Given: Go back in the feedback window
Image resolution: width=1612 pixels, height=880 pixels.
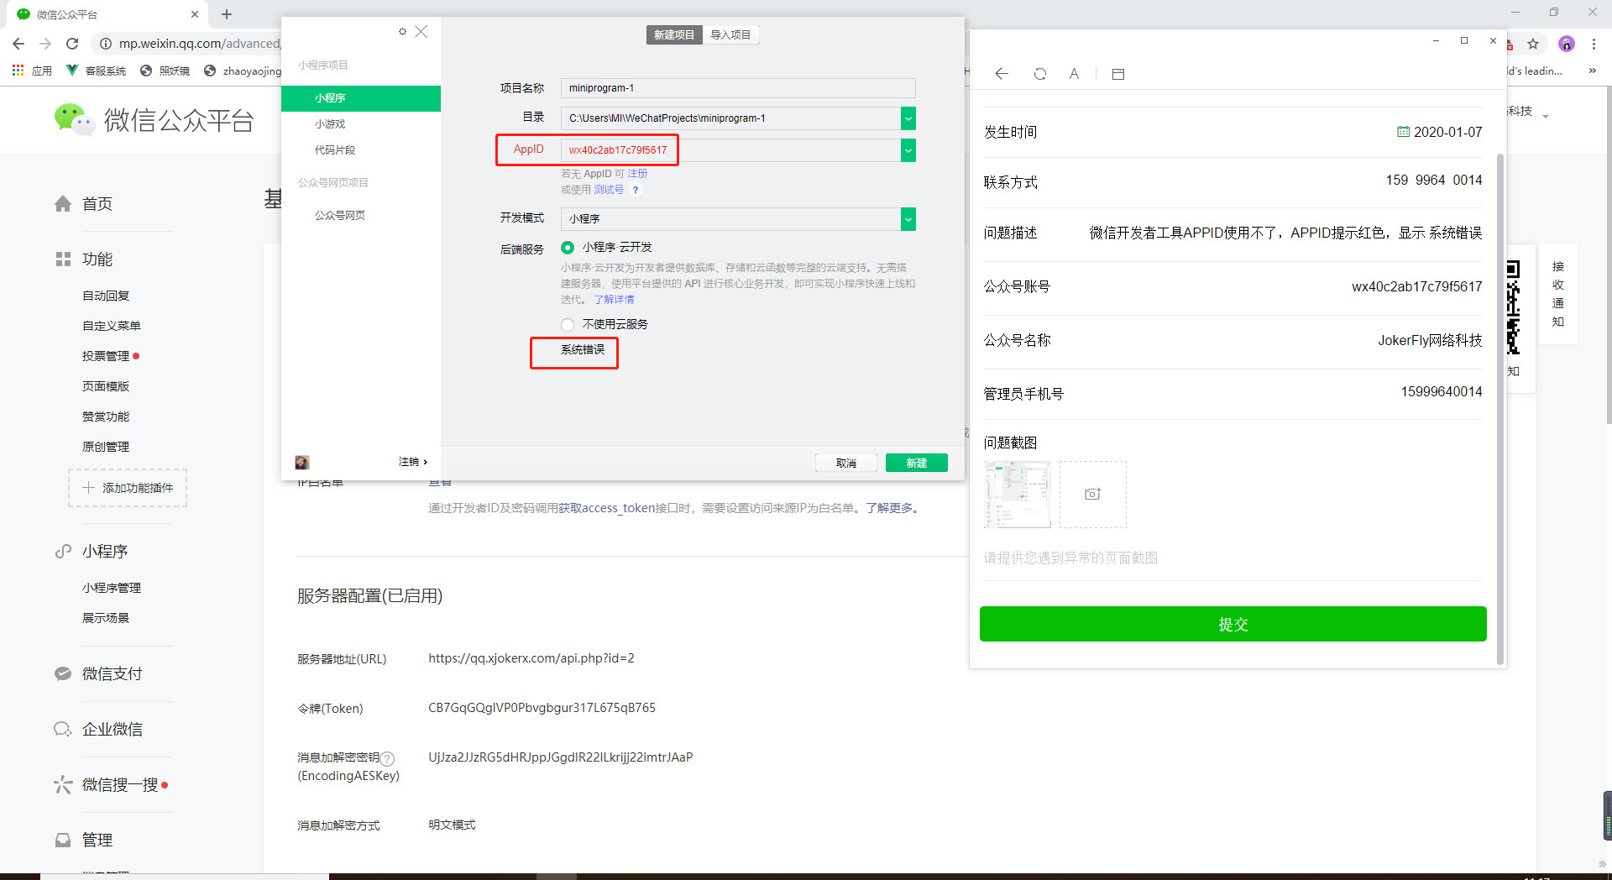Looking at the screenshot, I should 1002,74.
